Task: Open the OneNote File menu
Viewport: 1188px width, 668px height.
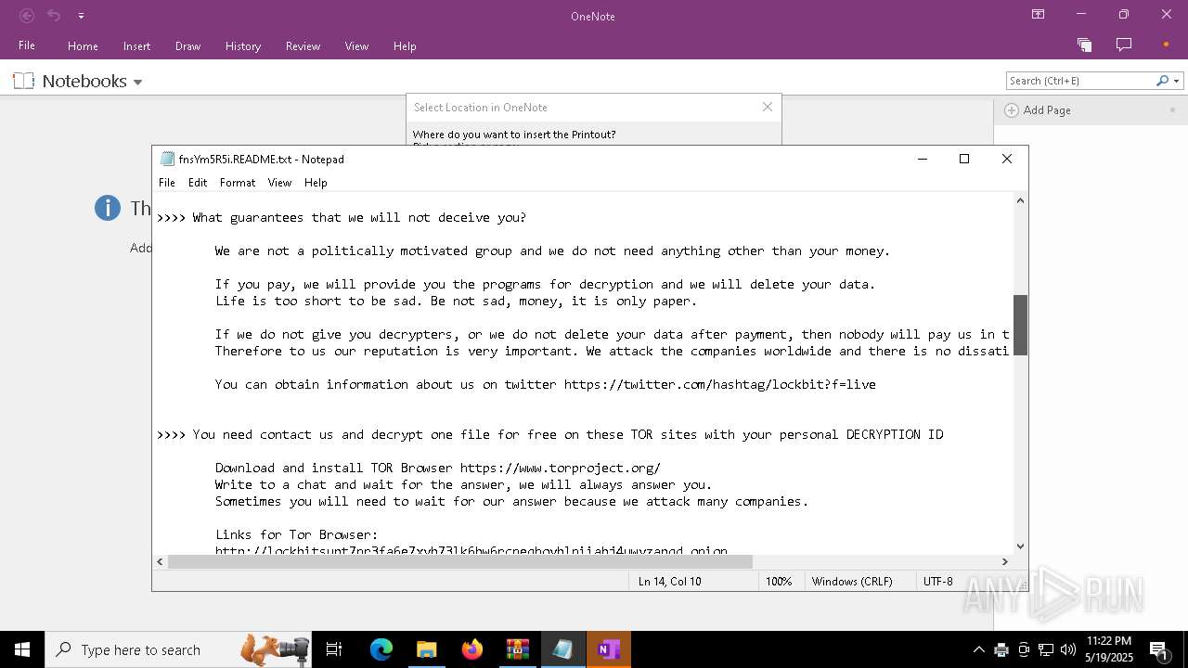Action: point(27,45)
